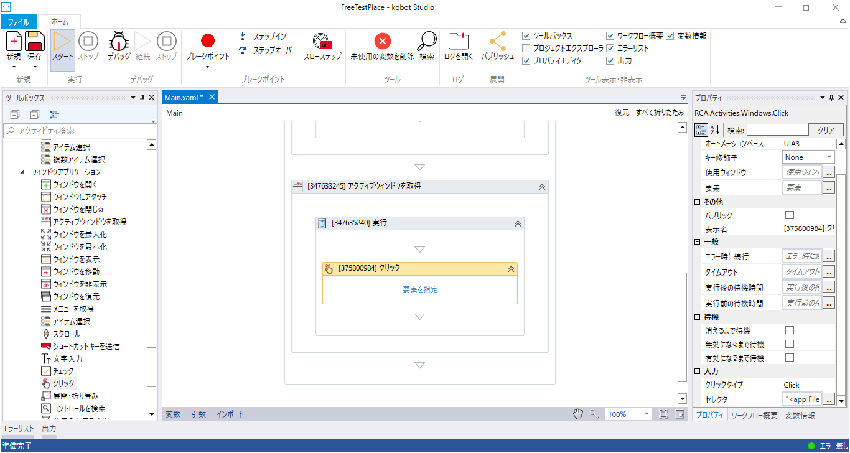Open dropdown arrow under 保存 button
The image size is (850, 453).
pyautogui.click(x=35, y=67)
